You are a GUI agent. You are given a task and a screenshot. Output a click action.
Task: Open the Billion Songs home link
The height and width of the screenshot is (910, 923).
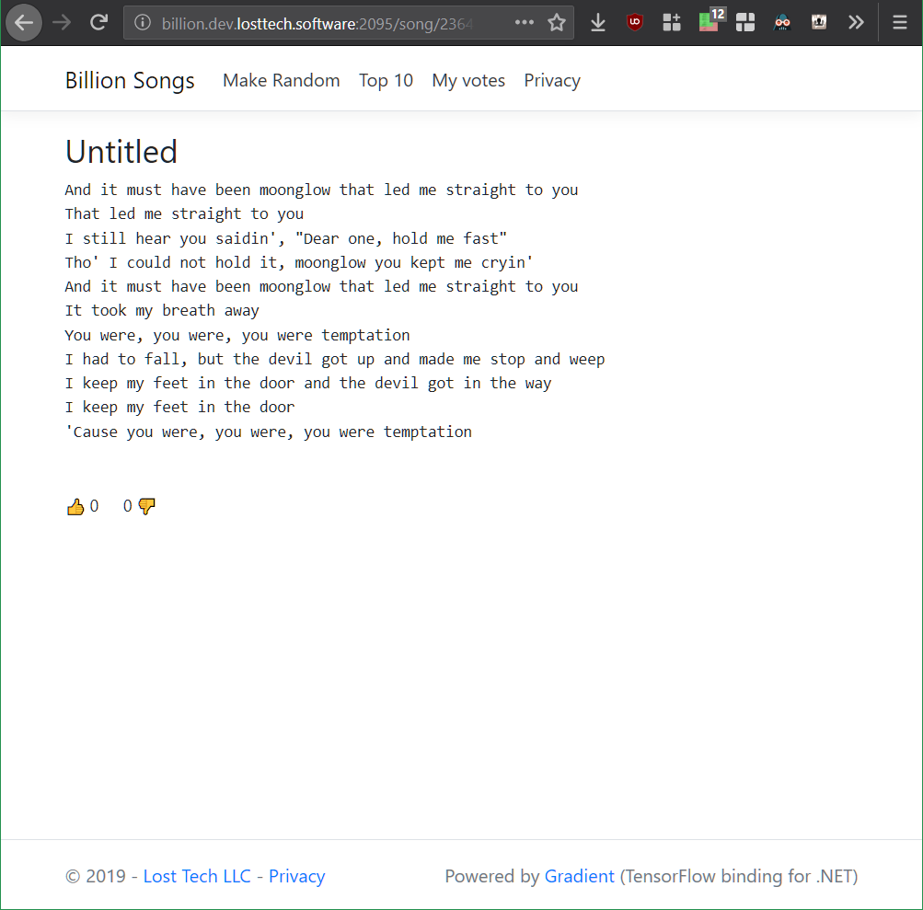130,80
